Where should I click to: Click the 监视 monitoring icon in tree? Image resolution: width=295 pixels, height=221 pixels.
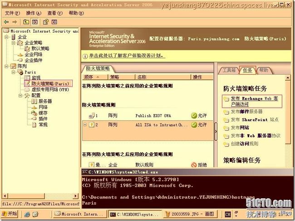click(27, 77)
